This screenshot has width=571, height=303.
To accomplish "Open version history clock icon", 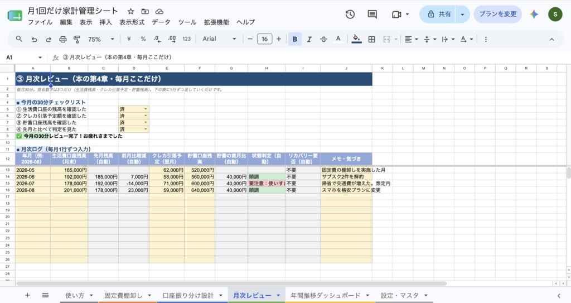I will 350,14.
